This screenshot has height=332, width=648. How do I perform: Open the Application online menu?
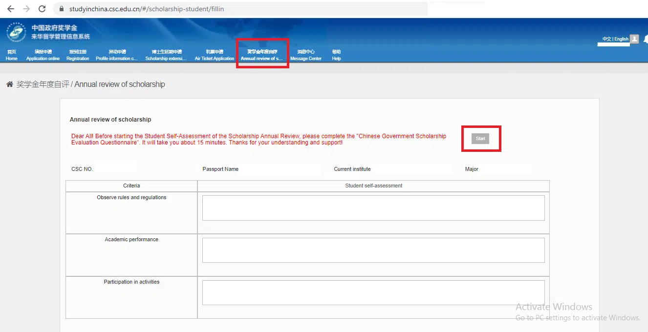pyautogui.click(x=43, y=55)
